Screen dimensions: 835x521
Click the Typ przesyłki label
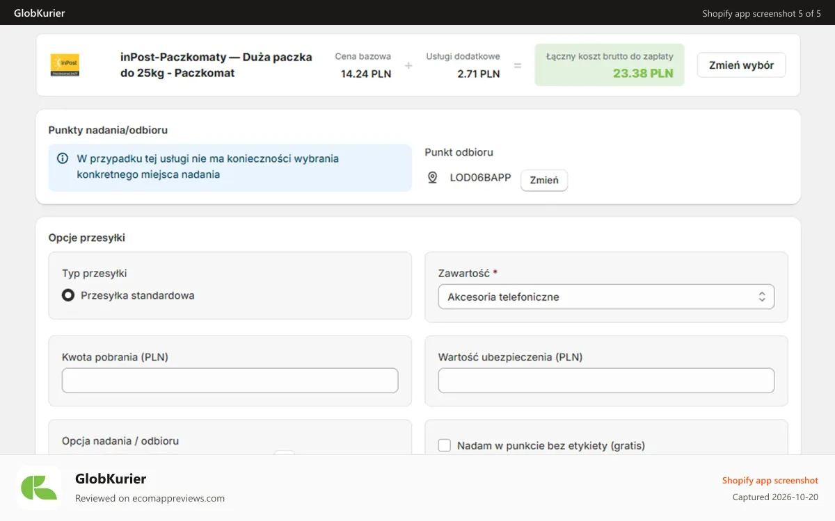coord(95,273)
